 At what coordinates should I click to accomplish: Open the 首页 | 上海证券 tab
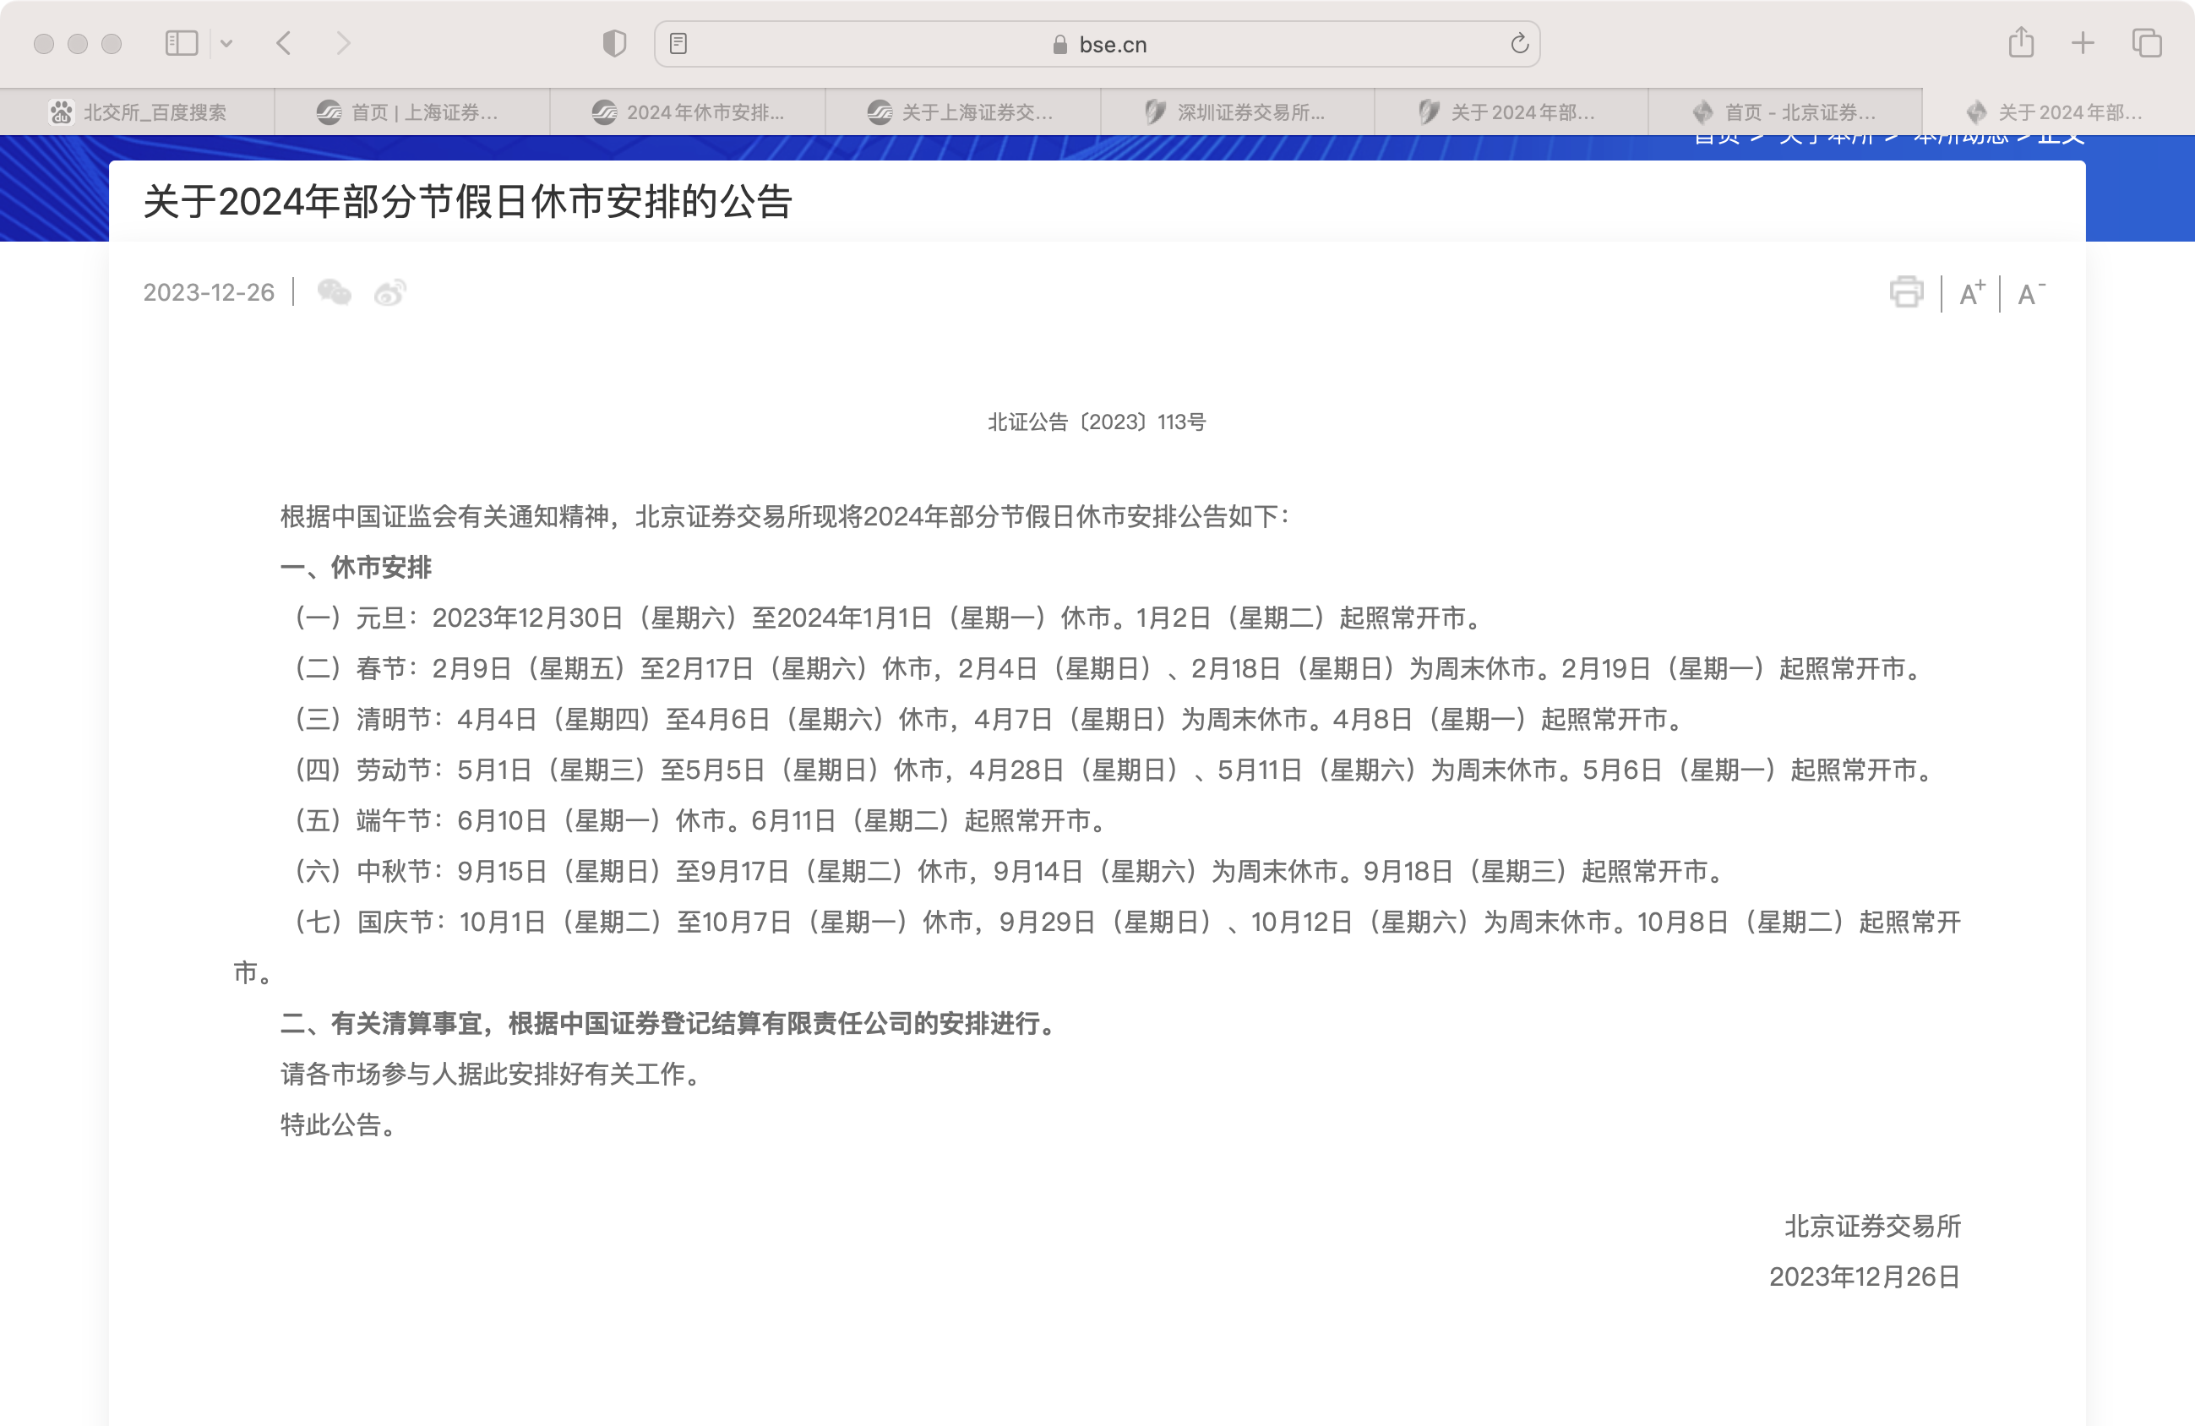point(411,112)
